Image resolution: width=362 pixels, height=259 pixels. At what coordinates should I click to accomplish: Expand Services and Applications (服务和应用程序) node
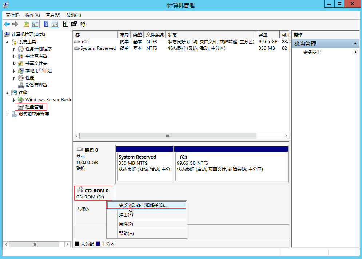8,114
